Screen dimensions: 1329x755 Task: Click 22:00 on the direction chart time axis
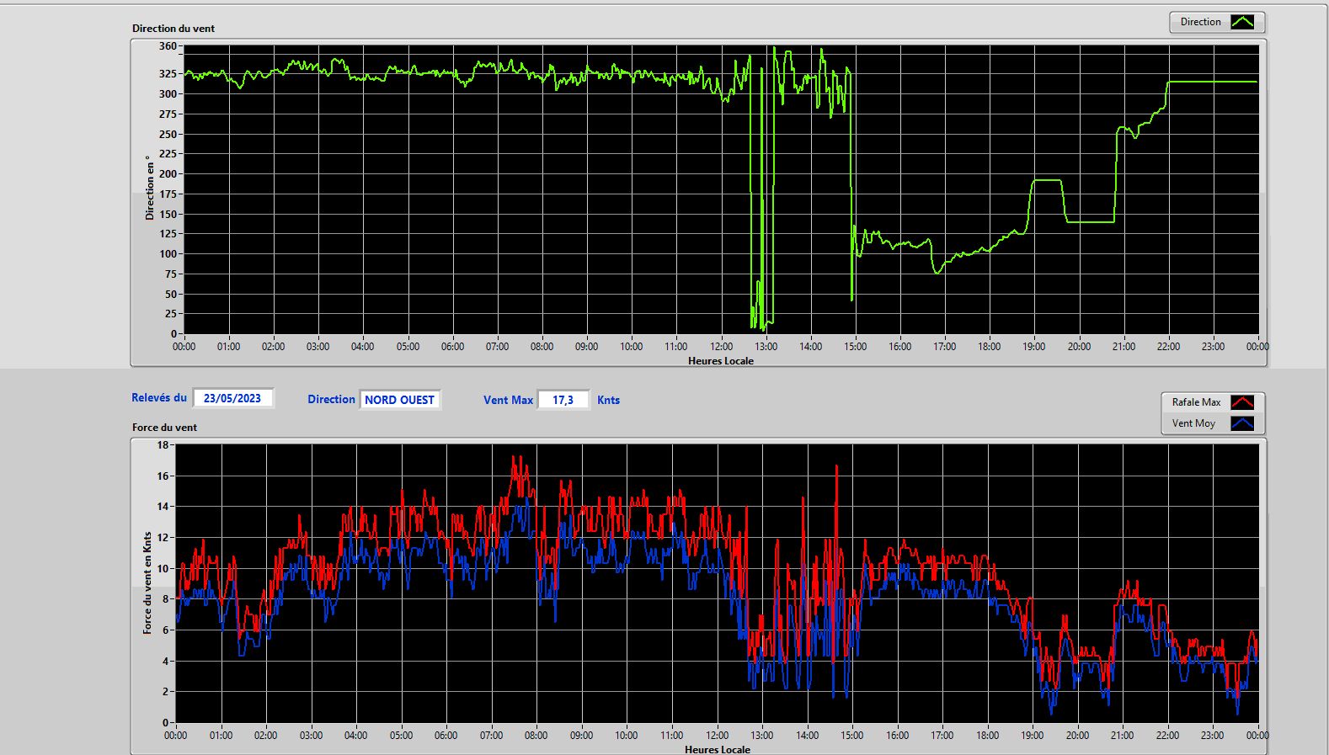[x=1168, y=347]
